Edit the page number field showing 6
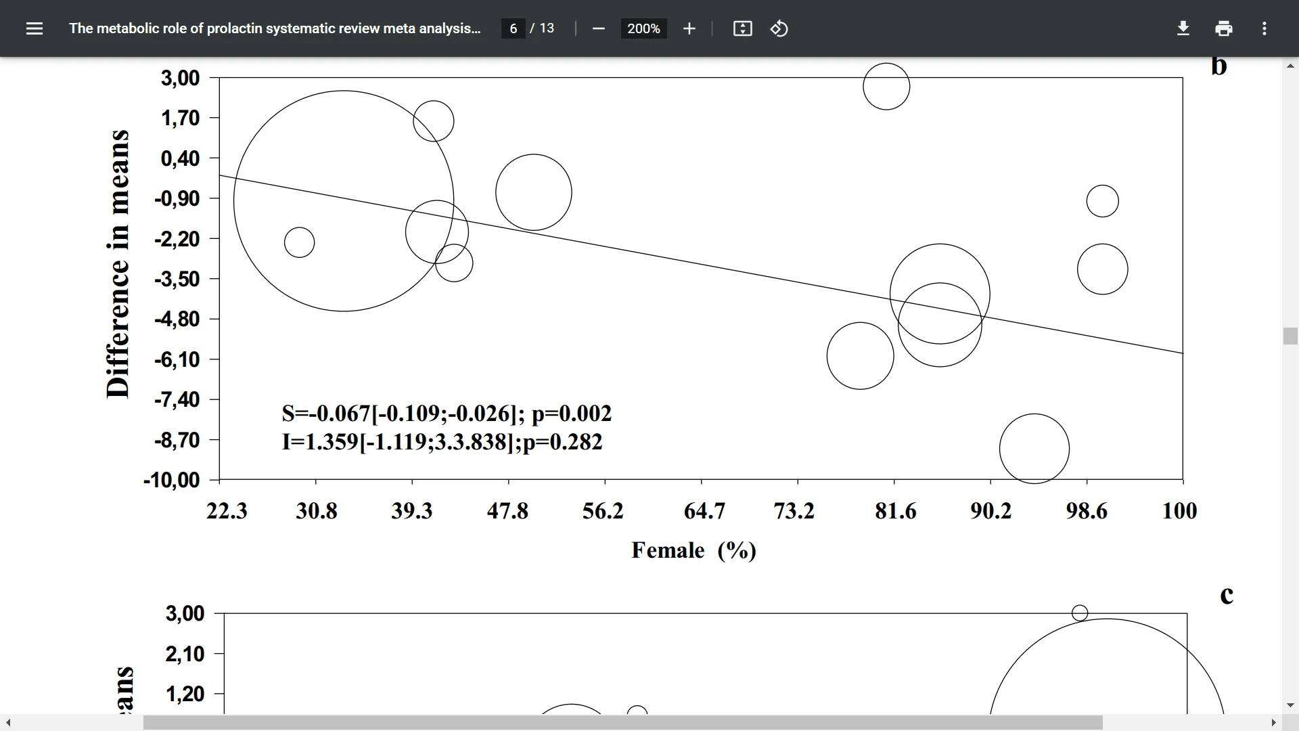The height and width of the screenshot is (731, 1299). 513,28
